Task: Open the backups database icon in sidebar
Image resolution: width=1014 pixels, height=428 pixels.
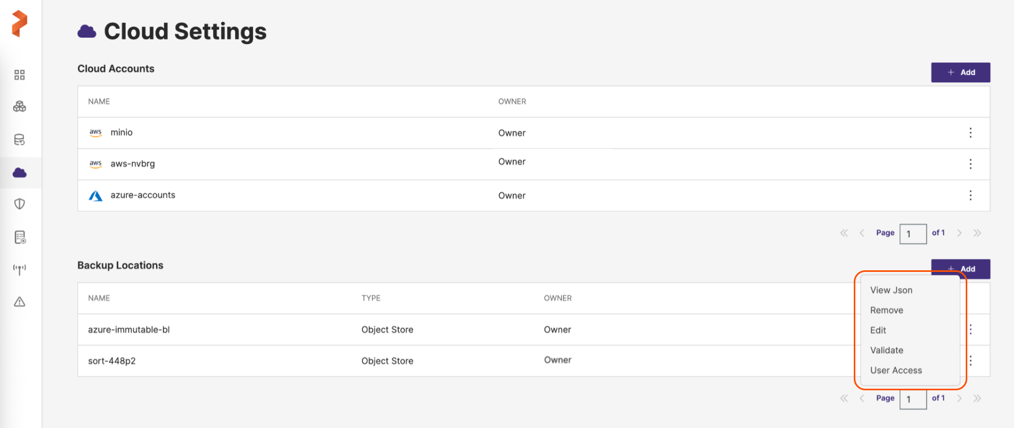Action: point(20,140)
